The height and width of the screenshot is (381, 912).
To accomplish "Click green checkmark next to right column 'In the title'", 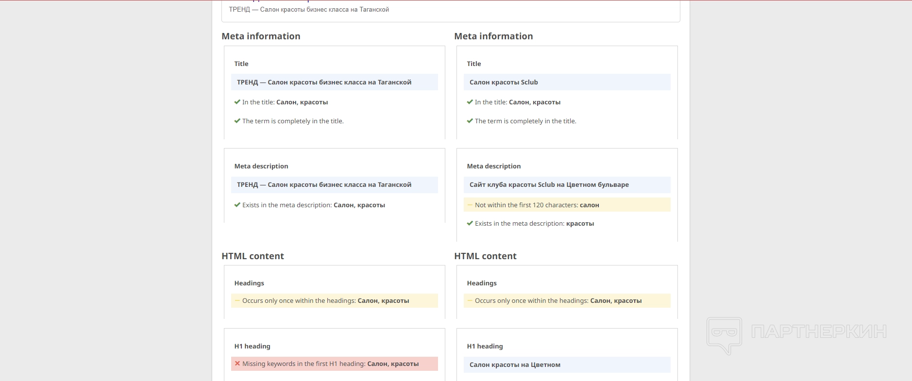I will pos(470,102).
